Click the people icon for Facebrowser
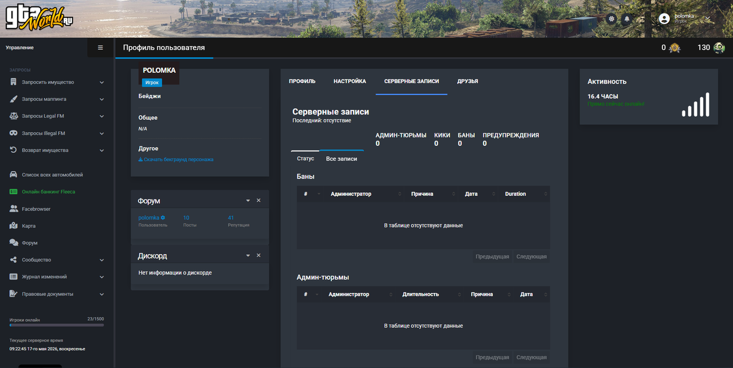The image size is (733, 368). tap(14, 209)
